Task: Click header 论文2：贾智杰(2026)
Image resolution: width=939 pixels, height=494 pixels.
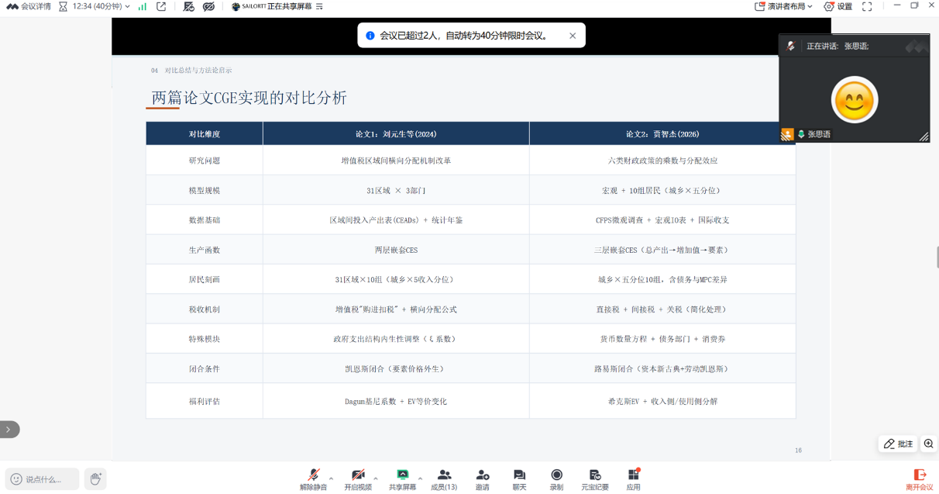Action: pyautogui.click(x=662, y=133)
